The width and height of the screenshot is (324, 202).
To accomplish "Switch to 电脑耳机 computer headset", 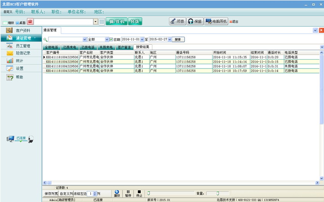I will click(216, 21).
